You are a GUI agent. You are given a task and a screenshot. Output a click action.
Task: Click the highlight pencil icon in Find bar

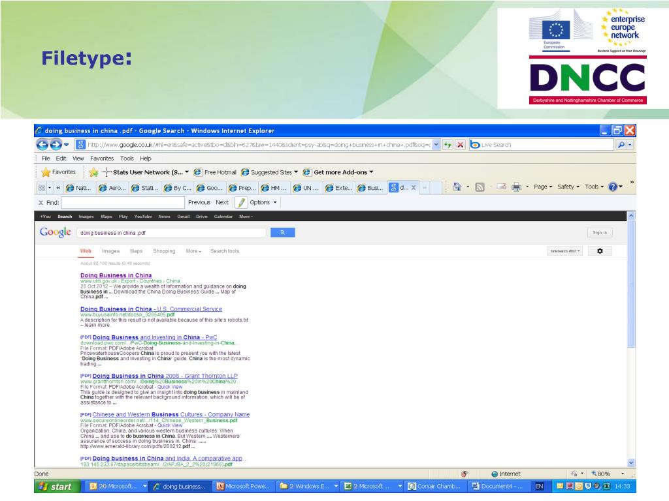click(242, 202)
